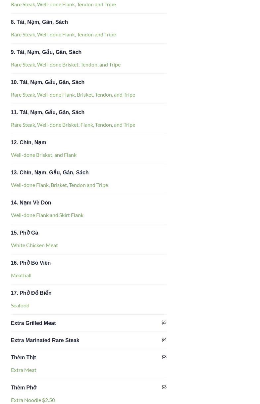
Task: Select item 9. Tái, Nạm, Gầu, Gân, Sách
Action: (46, 52)
